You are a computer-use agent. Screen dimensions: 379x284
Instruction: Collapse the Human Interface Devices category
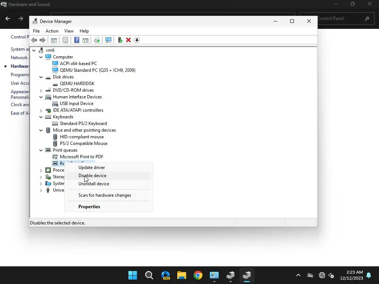coord(41,97)
